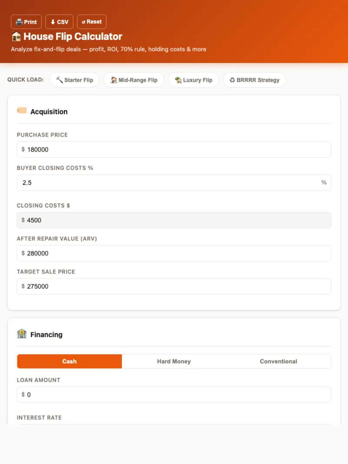Reset the calculator with the Reset button
Image resolution: width=348 pixels, height=464 pixels.
(x=91, y=22)
